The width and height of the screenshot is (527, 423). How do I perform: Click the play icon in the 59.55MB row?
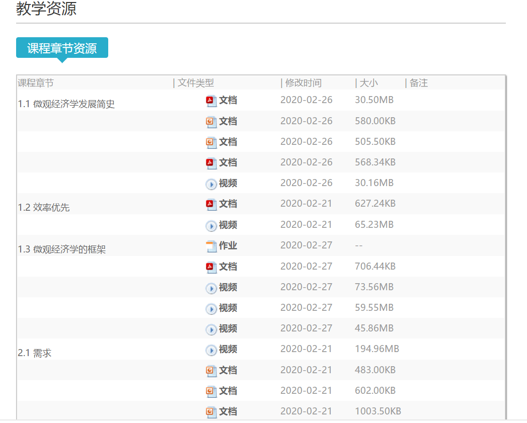click(x=211, y=308)
